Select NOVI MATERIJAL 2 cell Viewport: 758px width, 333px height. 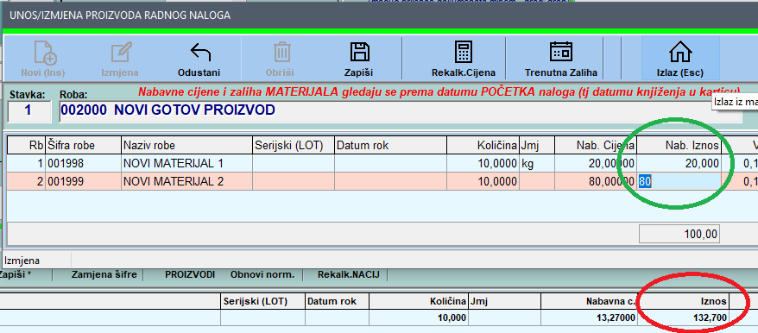tap(186, 182)
